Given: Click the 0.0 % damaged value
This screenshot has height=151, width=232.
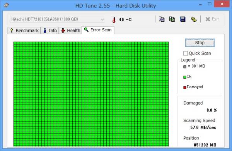Looking at the screenshot, I should pos(212,110).
